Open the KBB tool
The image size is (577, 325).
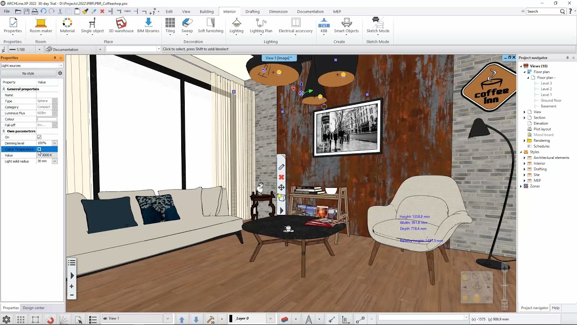(x=324, y=26)
